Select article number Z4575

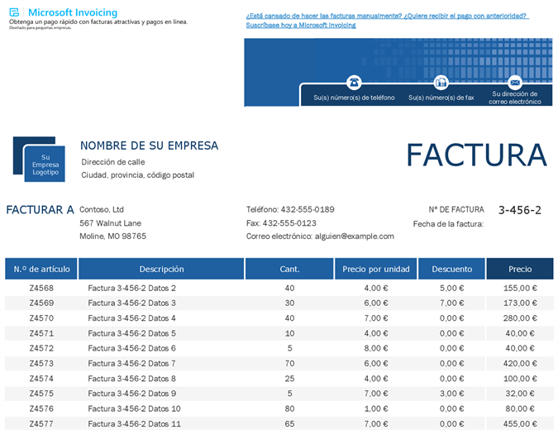41,394
